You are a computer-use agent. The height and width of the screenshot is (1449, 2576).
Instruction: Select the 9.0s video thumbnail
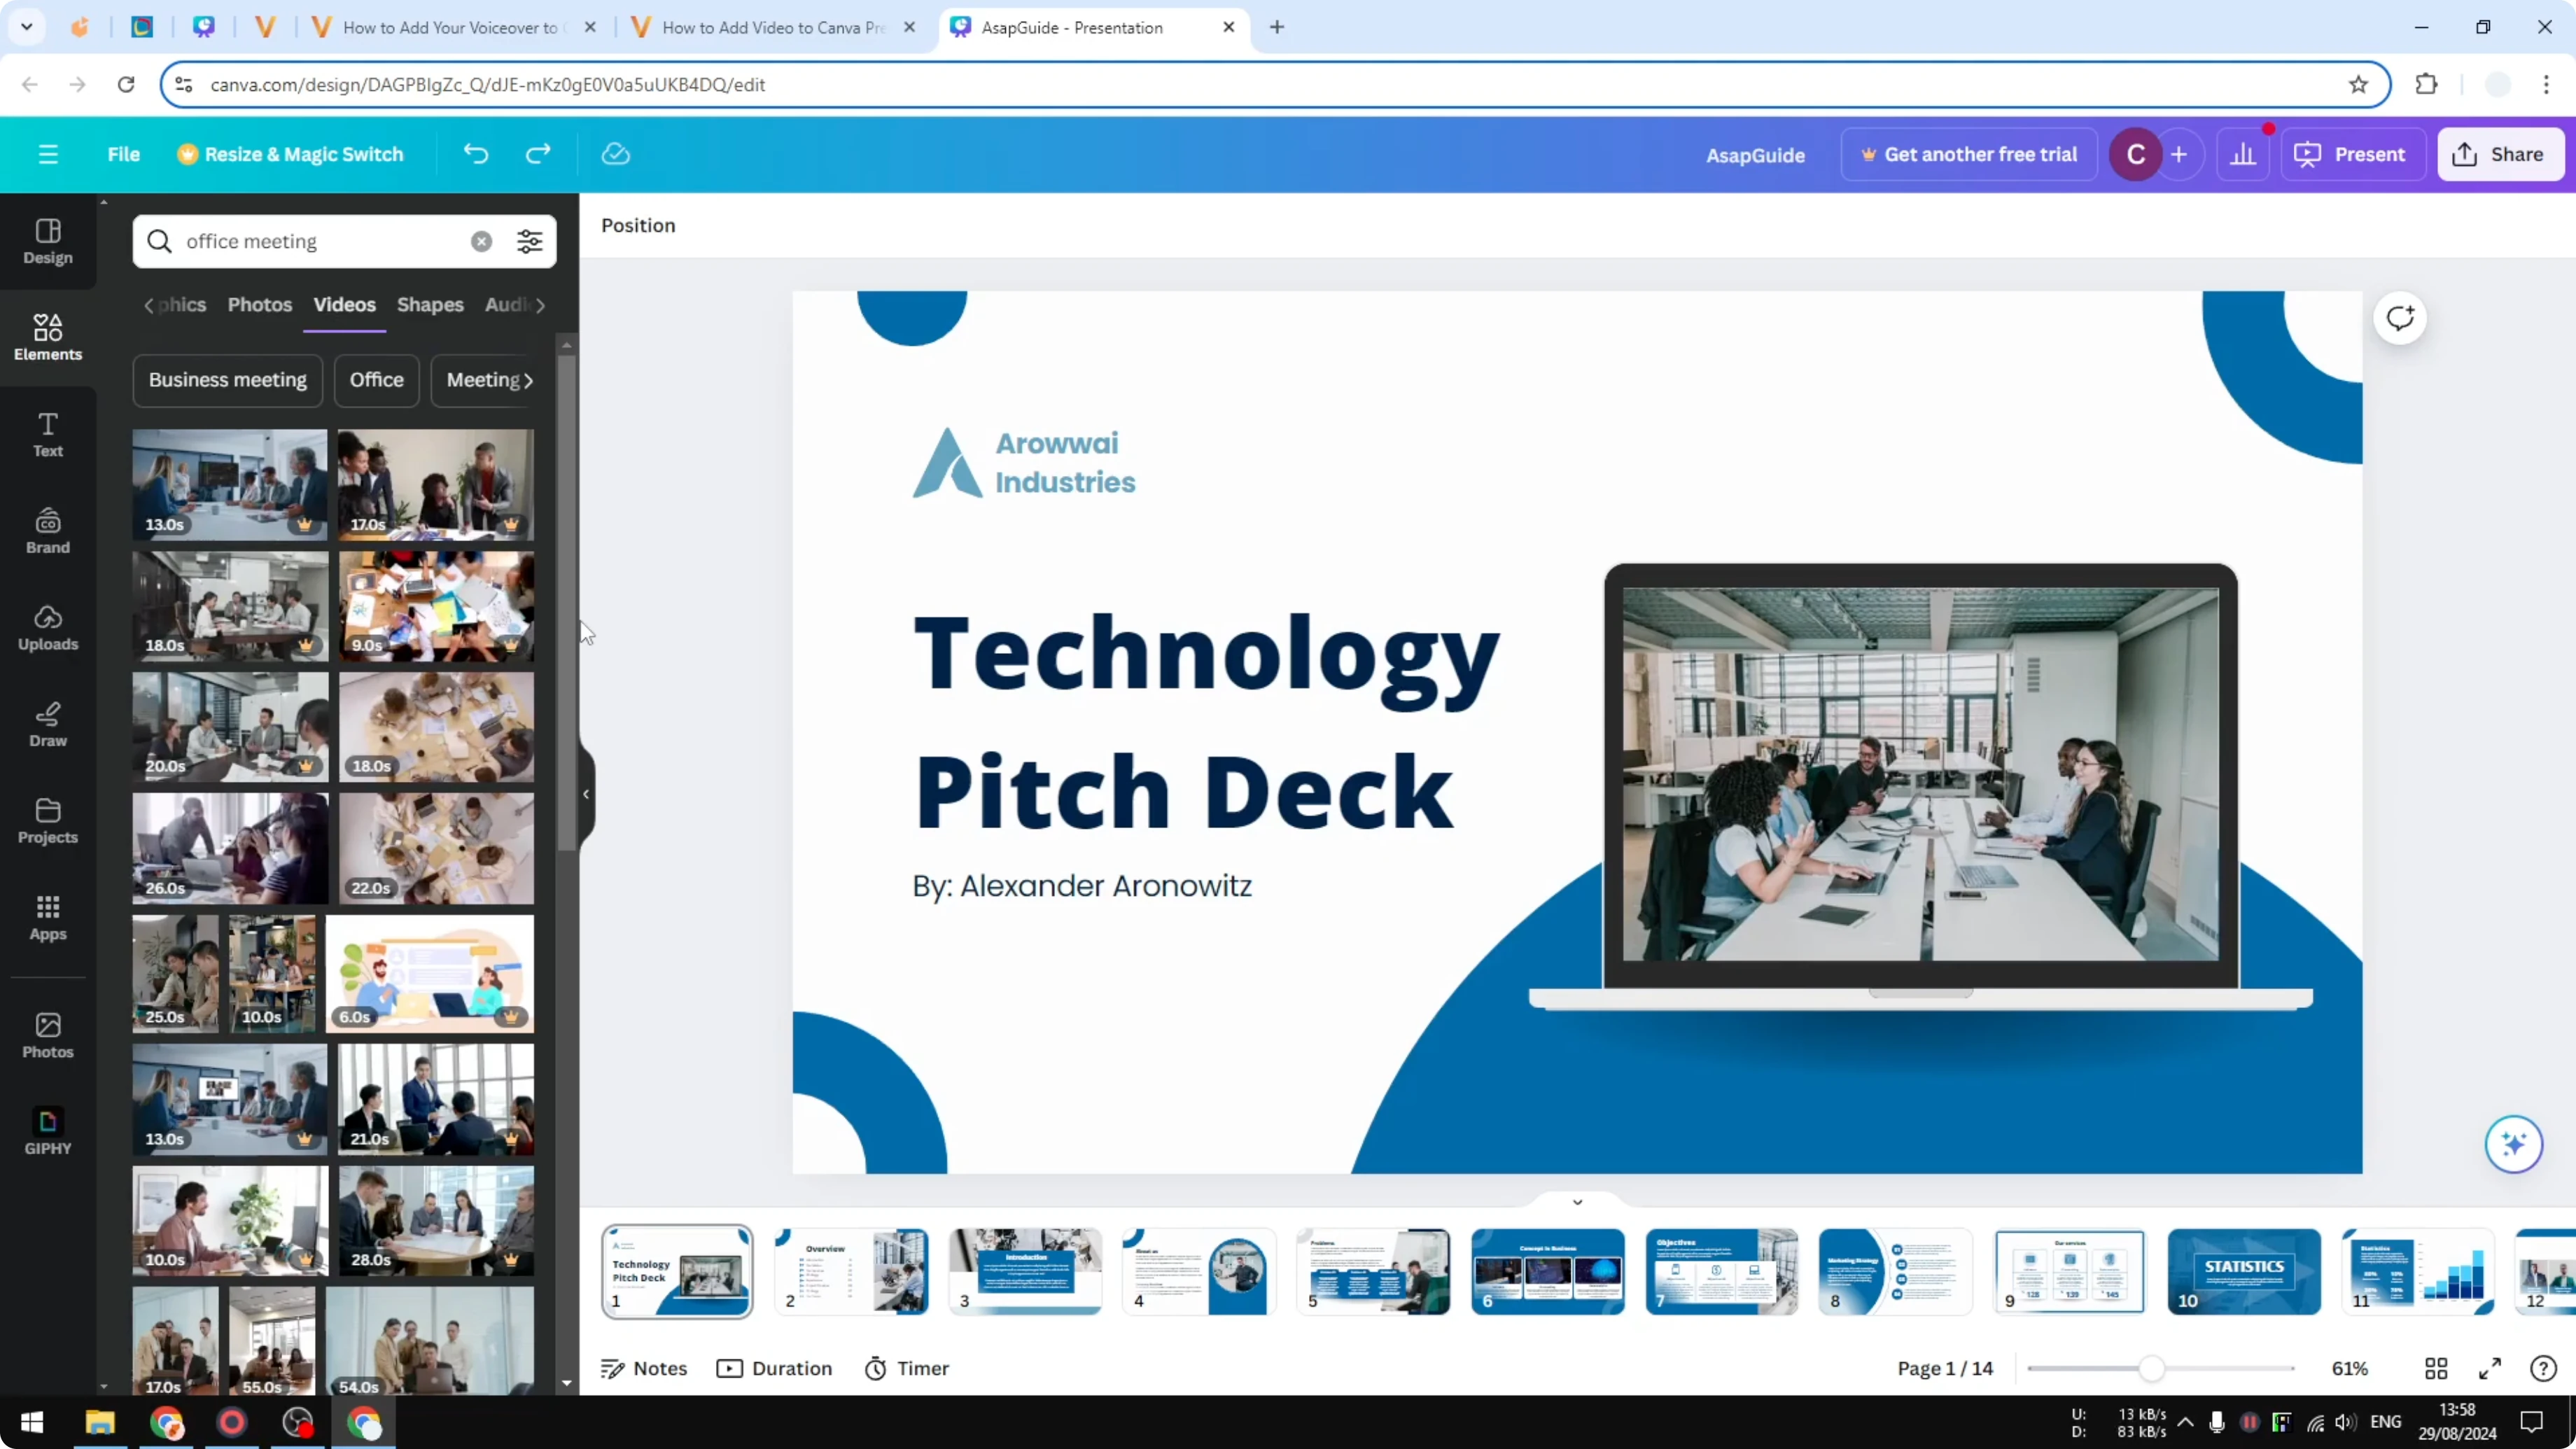pos(436,606)
